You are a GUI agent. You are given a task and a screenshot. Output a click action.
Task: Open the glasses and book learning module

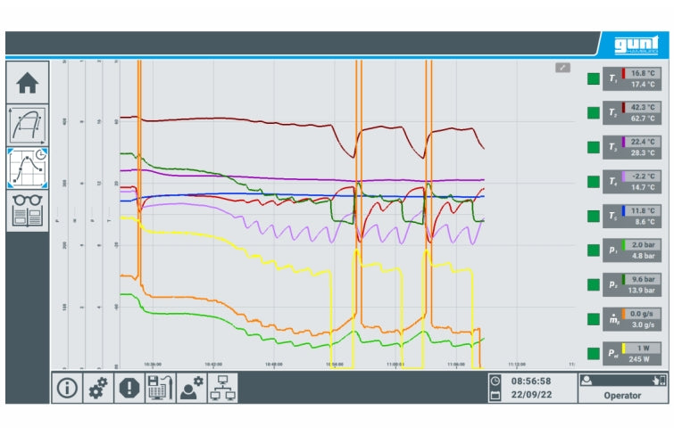pos(28,210)
